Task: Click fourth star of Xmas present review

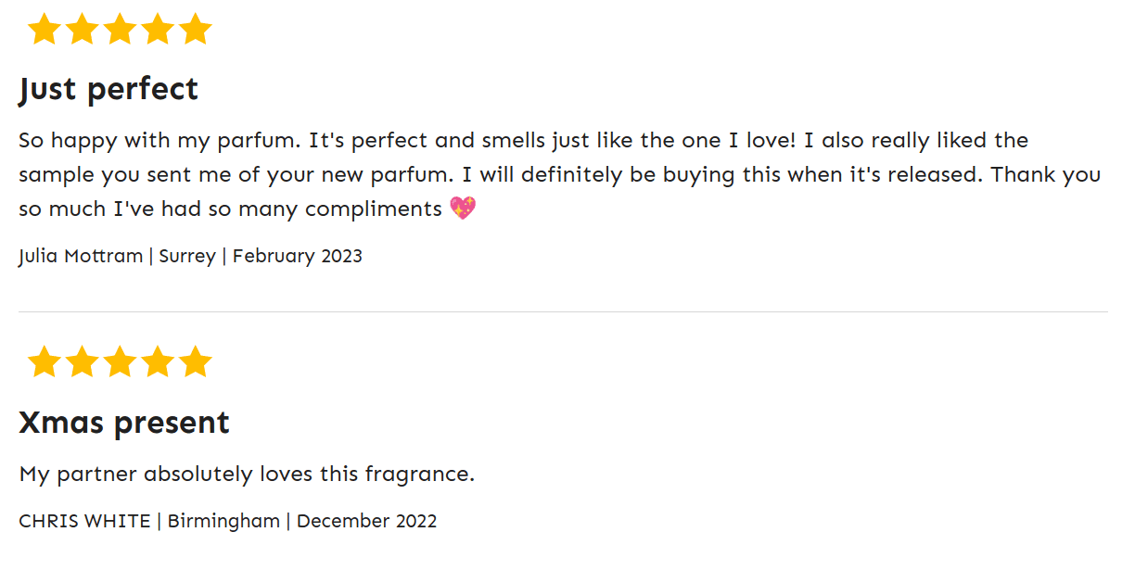Action: pyautogui.click(x=158, y=362)
